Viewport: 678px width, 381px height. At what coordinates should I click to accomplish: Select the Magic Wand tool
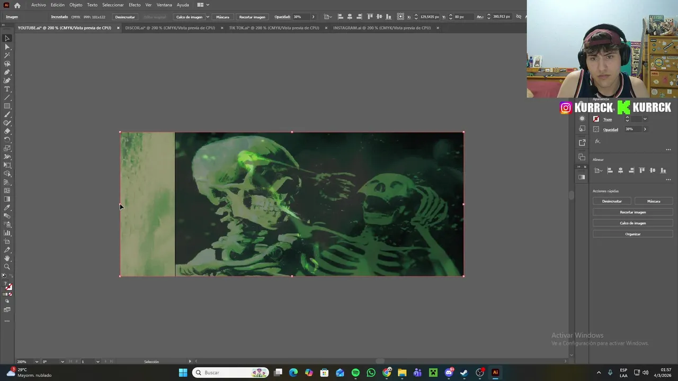pyautogui.click(x=7, y=55)
